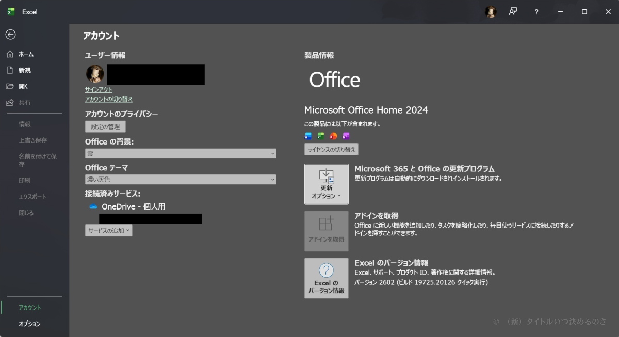Click the アドインを取得 button
Image resolution: width=619 pixels, height=337 pixels.
[x=327, y=231]
